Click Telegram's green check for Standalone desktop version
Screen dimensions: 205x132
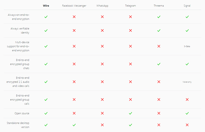131,125
